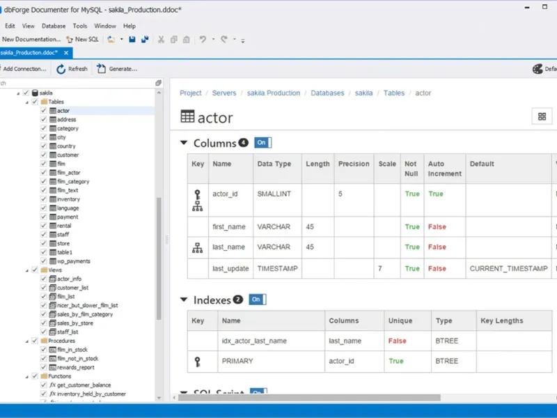Click the sakila database icon in tree
557x418 pixels.
coord(35,93)
